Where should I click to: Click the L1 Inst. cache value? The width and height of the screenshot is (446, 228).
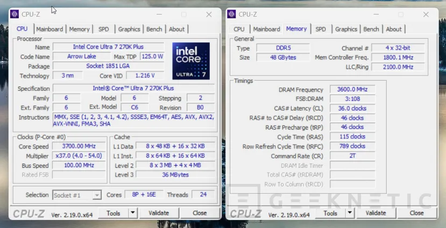(x=175, y=156)
